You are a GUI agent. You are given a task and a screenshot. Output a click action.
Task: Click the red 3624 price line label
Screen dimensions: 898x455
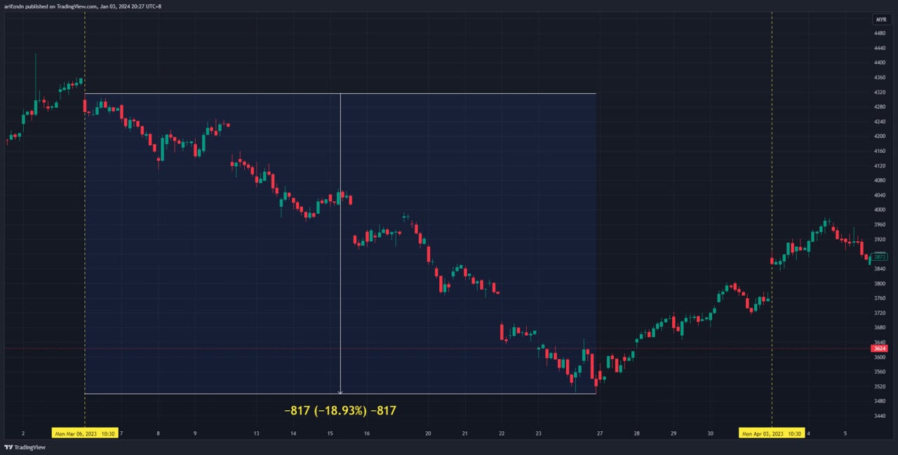[879, 348]
